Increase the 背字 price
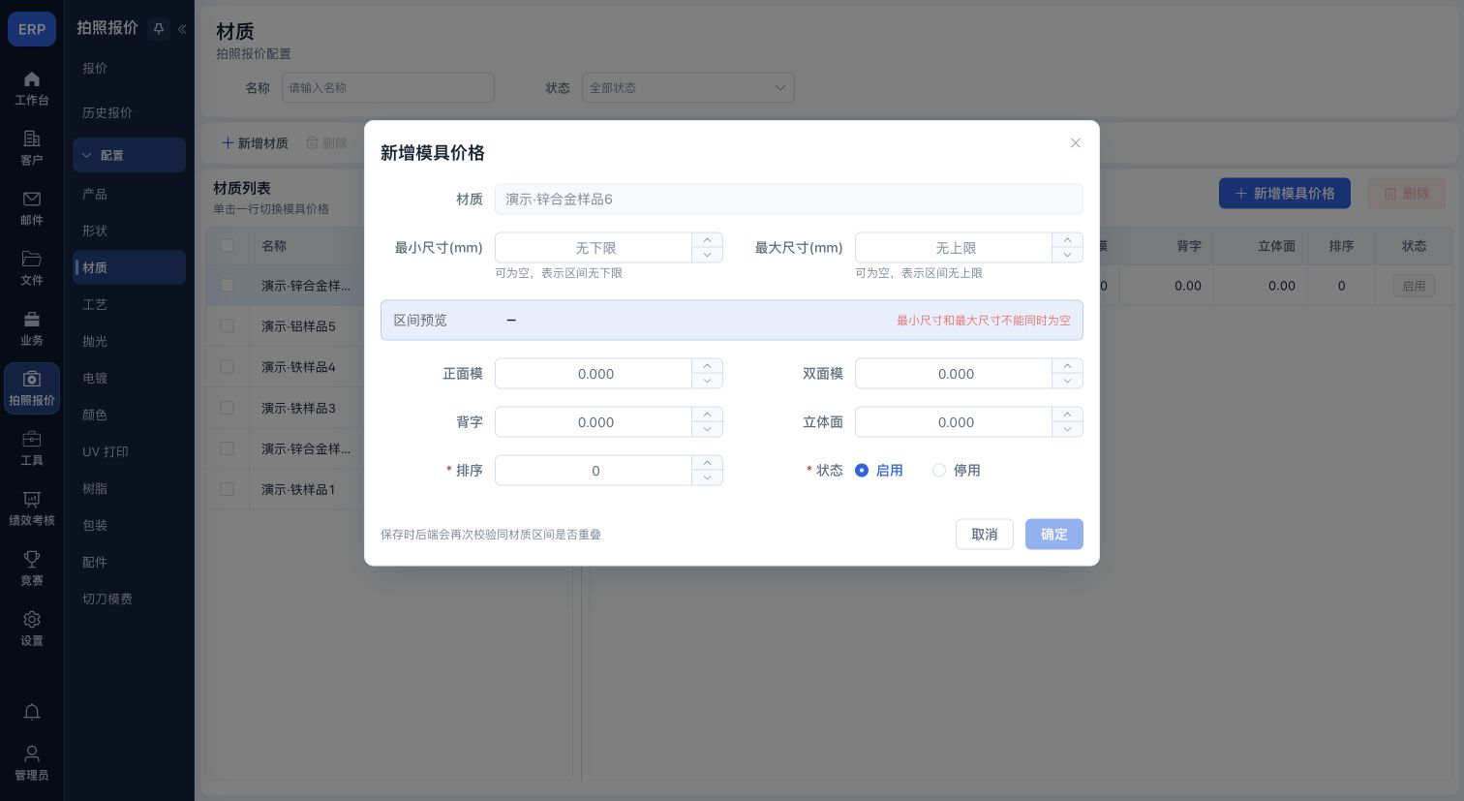1464x801 pixels. 707,415
